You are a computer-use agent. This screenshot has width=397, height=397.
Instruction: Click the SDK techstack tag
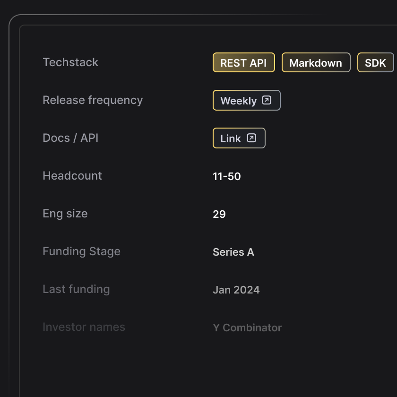(376, 62)
